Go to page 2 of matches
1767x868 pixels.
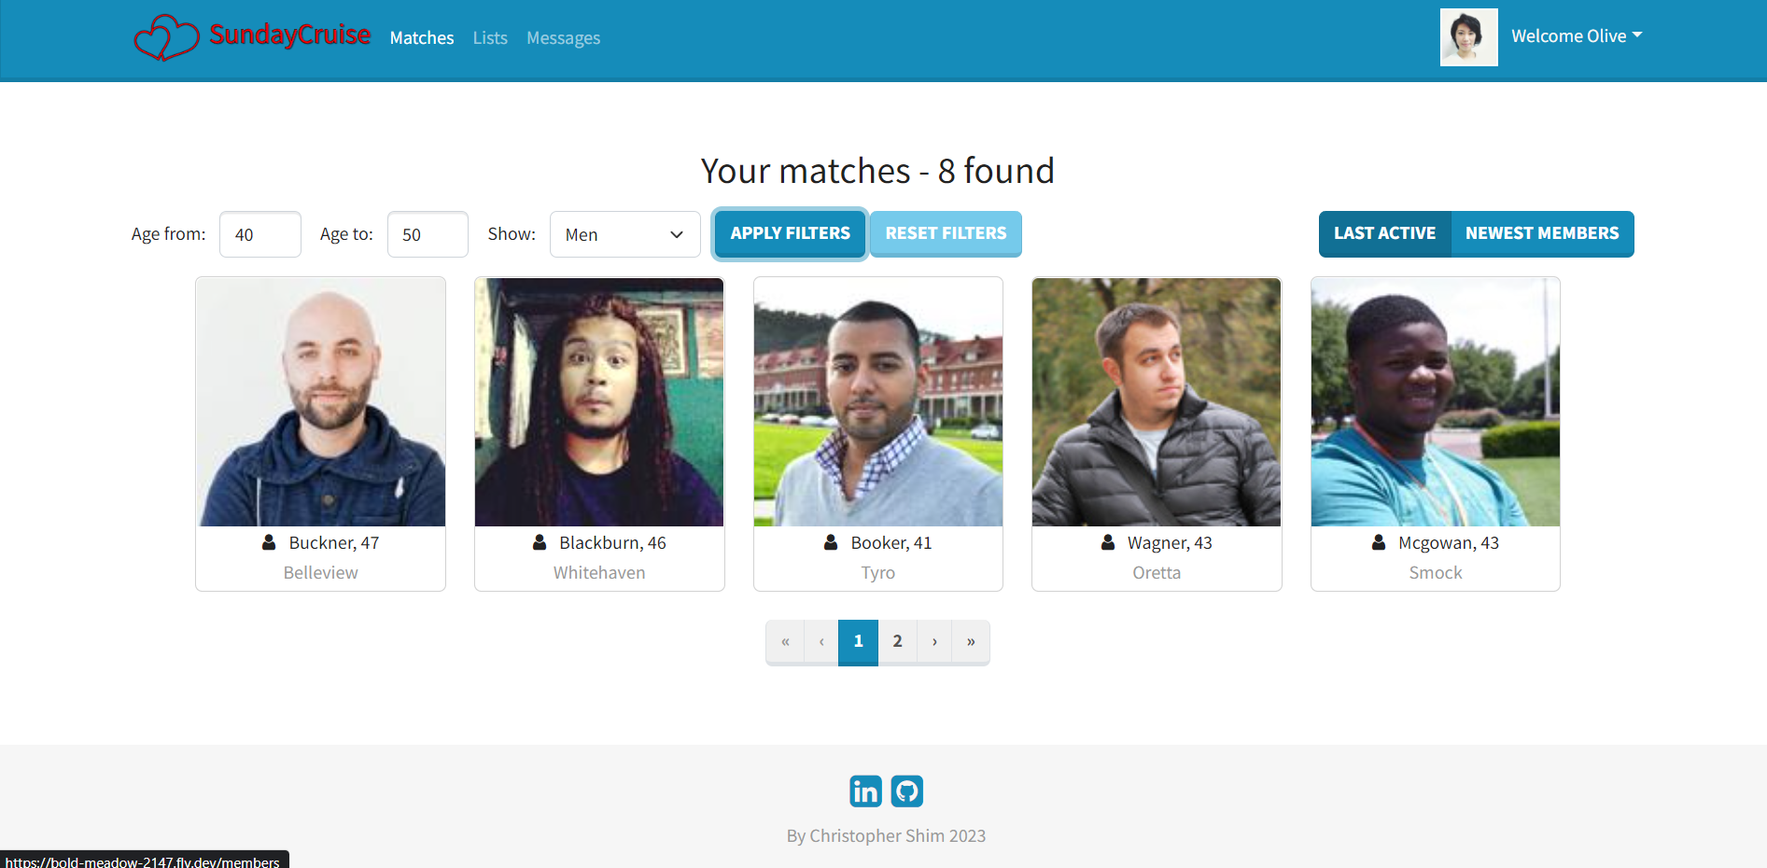tap(897, 641)
